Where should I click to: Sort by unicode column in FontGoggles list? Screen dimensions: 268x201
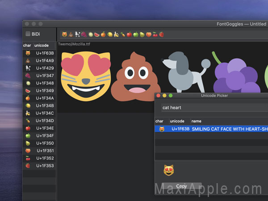(44, 46)
